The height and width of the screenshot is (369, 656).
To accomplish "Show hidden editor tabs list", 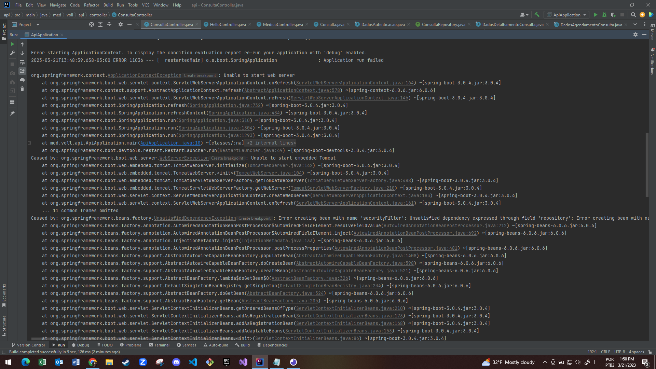I will click(x=635, y=24).
